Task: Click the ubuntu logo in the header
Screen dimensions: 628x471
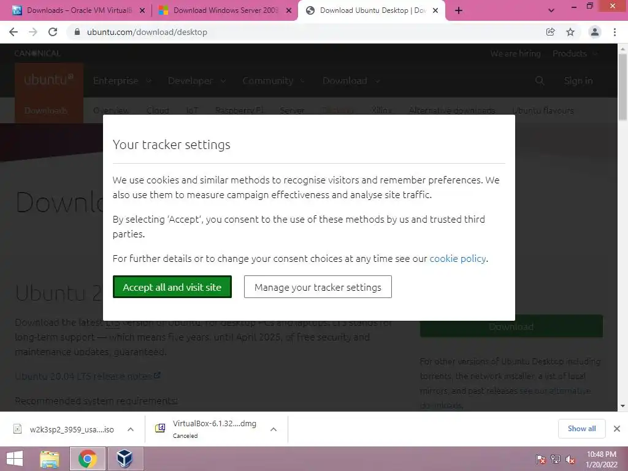Action: (49, 80)
